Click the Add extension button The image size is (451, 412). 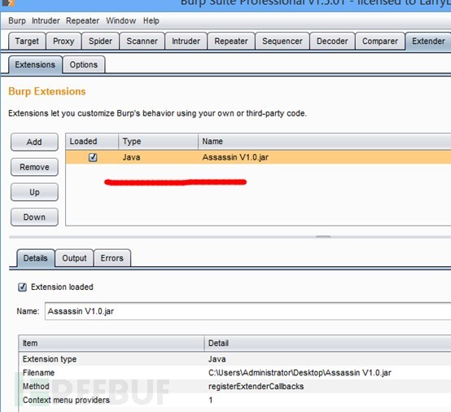[x=34, y=142]
